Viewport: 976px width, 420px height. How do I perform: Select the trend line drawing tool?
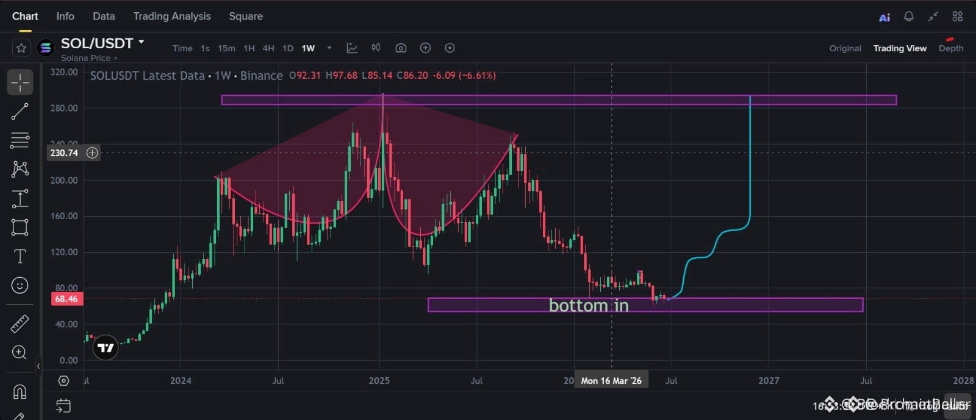[20, 111]
